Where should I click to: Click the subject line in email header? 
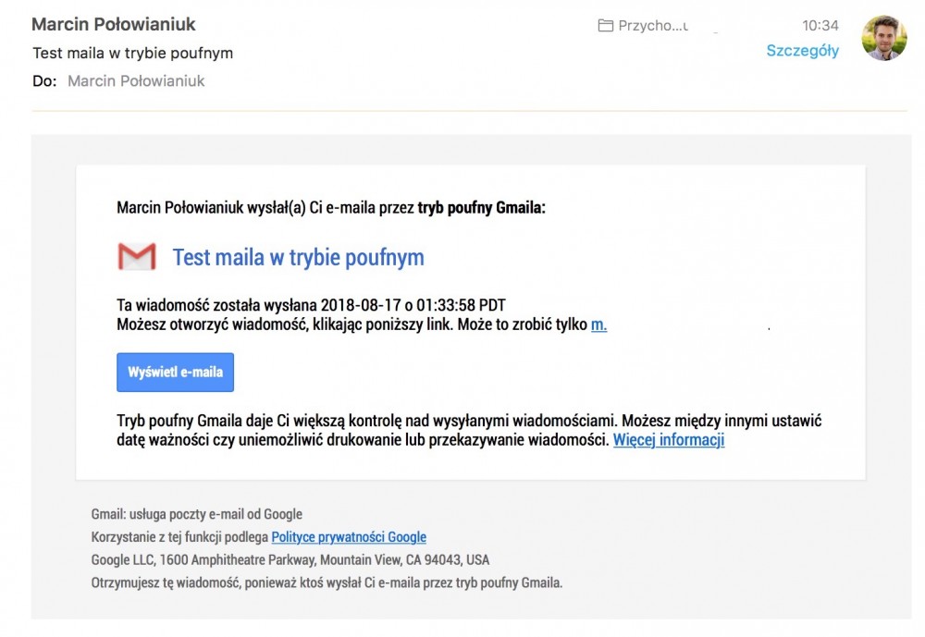click(132, 53)
